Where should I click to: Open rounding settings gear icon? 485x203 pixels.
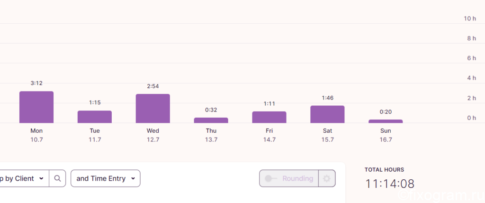tap(327, 178)
